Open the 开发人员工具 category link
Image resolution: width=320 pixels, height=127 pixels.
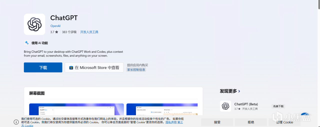click(x=89, y=32)
